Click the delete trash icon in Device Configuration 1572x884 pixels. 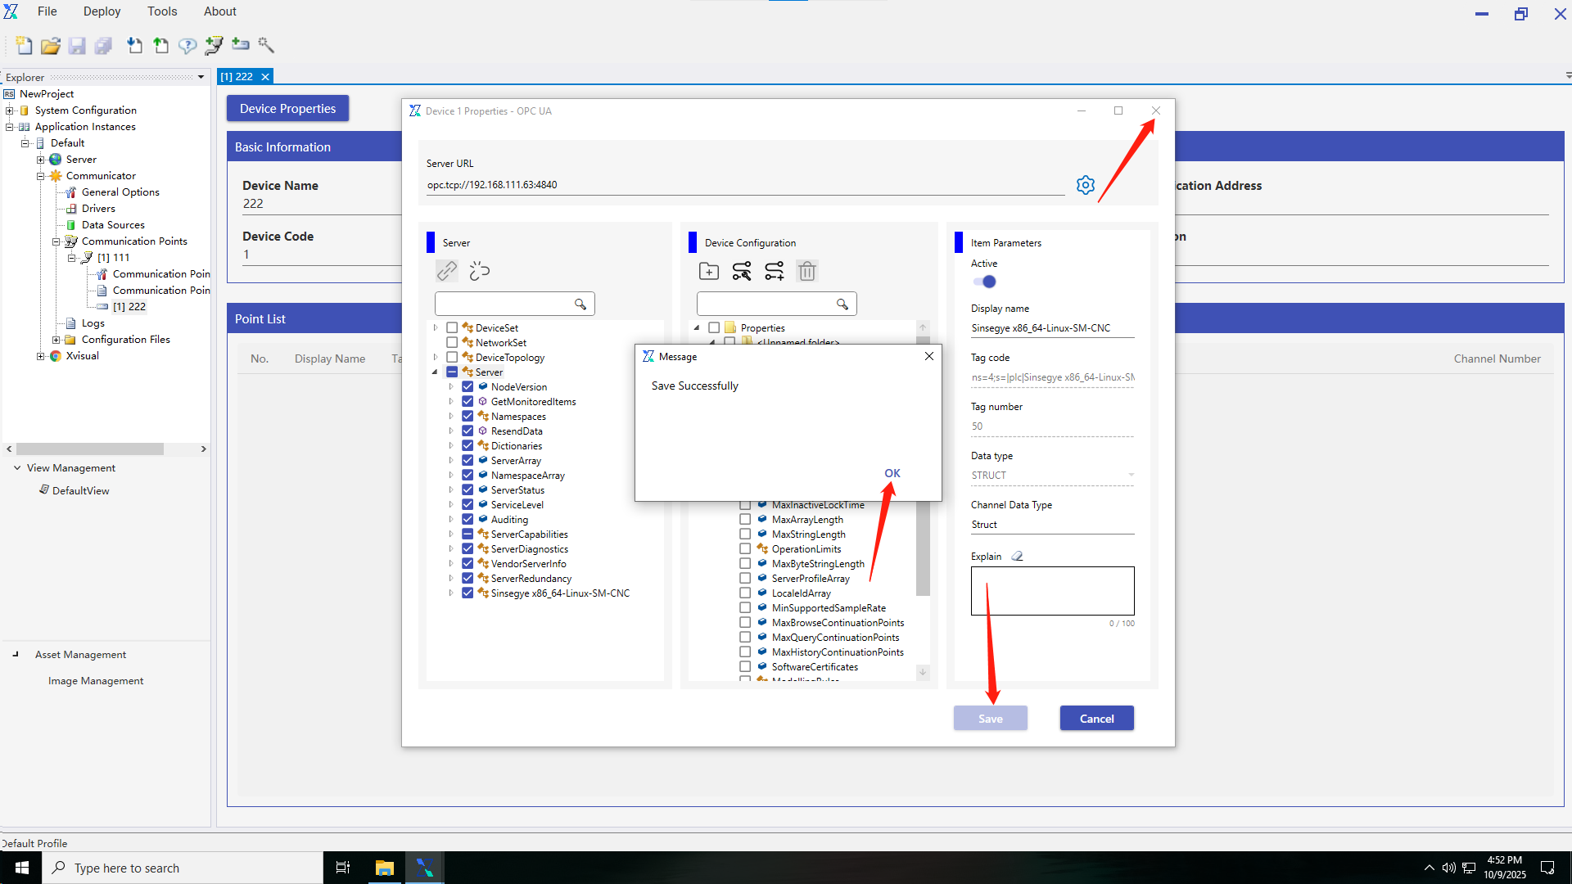[806, 271]
